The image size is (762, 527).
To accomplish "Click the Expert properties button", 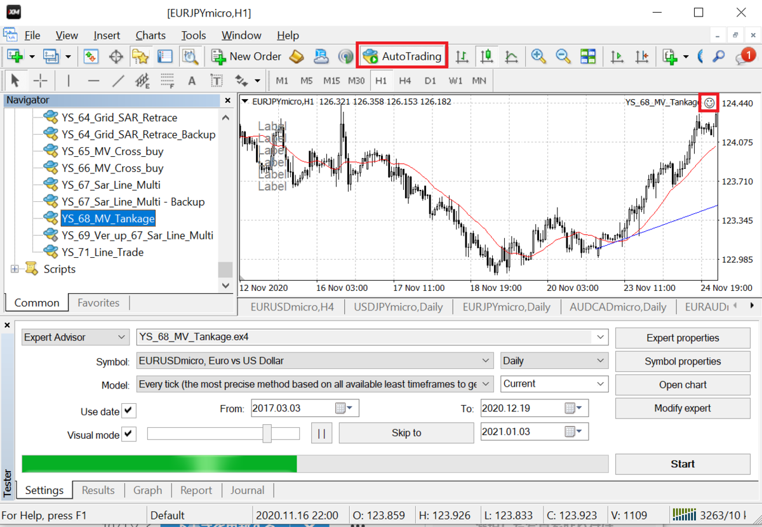I will pyautogui.click(x=683, y=338).
